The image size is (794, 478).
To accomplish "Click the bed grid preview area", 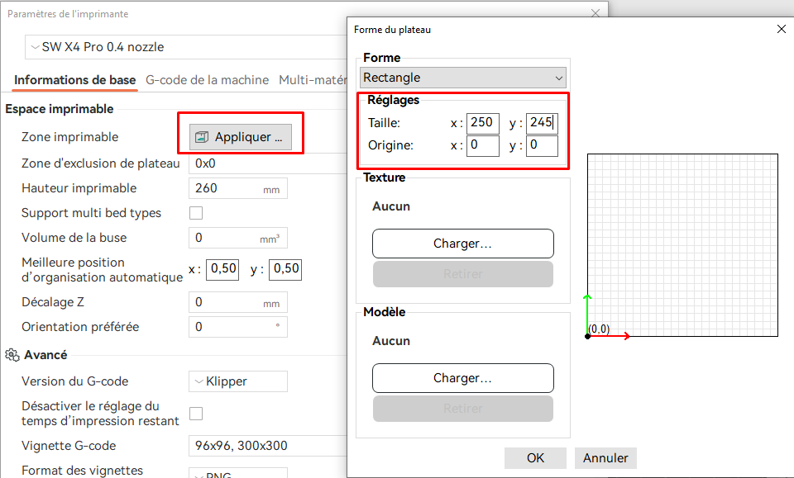I will 682,245.
